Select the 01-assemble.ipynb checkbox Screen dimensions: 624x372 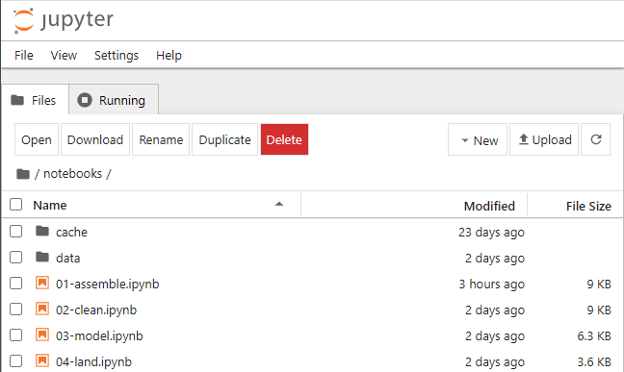pyautogui.click(x=16, y=284)
